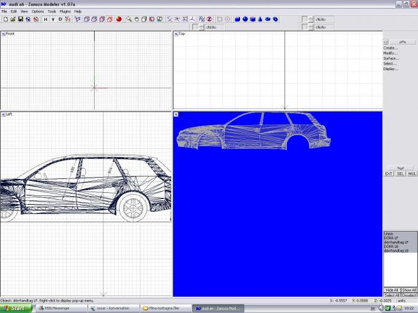This screenshot has width=418, height=313.
Task: Expand the Modify... command group
Action: pyautogui.click(x=390, y=53)
